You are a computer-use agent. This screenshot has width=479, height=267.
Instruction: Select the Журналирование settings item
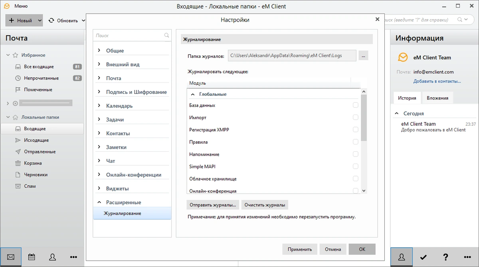click(132, 213)
